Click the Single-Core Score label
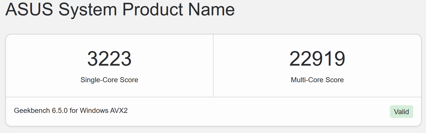Screen dimensions: 426x133 pyautogui.click(x=109, y=80)
